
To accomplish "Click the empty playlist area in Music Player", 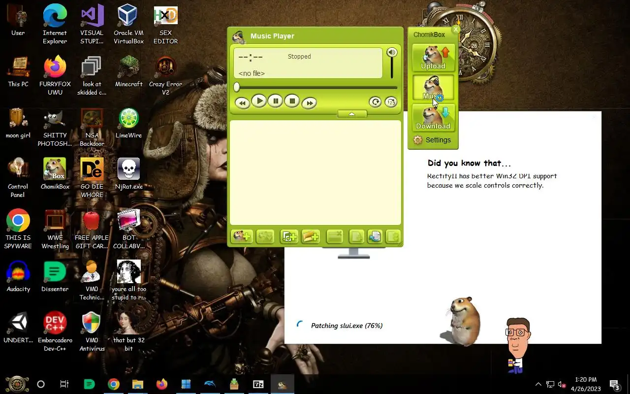I will pyautogui.click(x=315, y=173).
